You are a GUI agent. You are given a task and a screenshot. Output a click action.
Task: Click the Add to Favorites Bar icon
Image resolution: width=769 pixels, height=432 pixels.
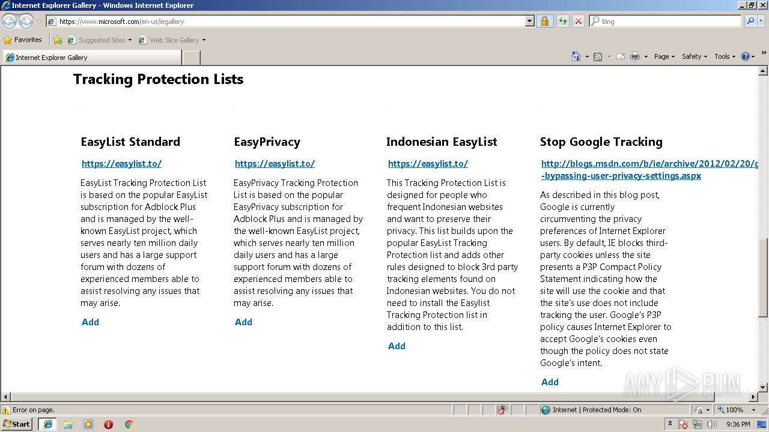58,40
